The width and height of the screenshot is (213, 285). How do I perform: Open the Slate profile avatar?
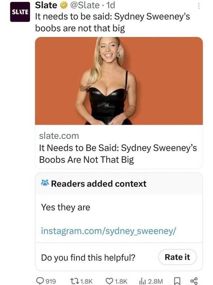click(x=20, y=12)
